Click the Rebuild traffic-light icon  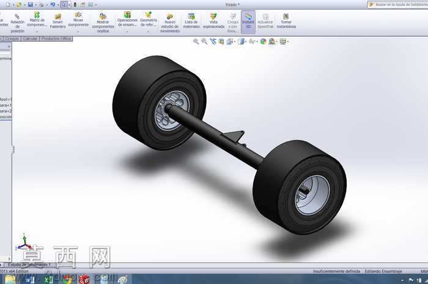point(75,5)
